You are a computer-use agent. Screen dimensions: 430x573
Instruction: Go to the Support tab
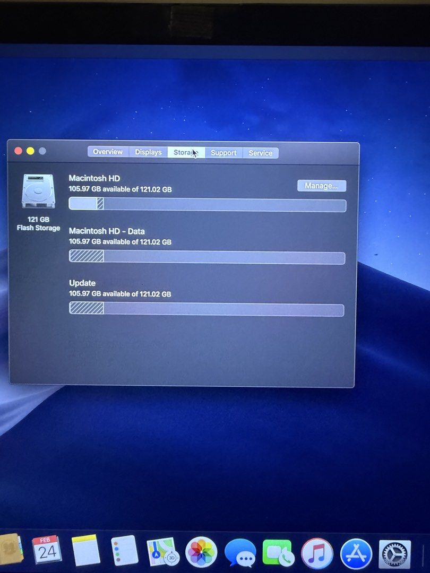pos(223,153)
